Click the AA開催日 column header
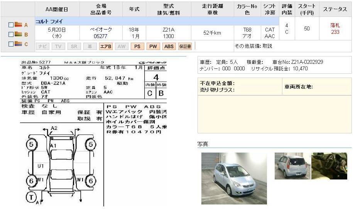Image resolution: width=353 pixels, height=211 pixels. [57, 9]
